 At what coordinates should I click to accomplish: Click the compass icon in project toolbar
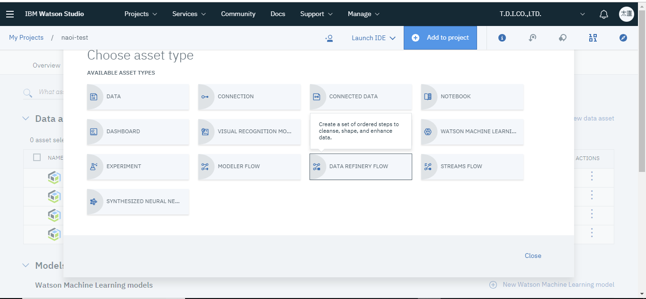click(x=623, y=38)
